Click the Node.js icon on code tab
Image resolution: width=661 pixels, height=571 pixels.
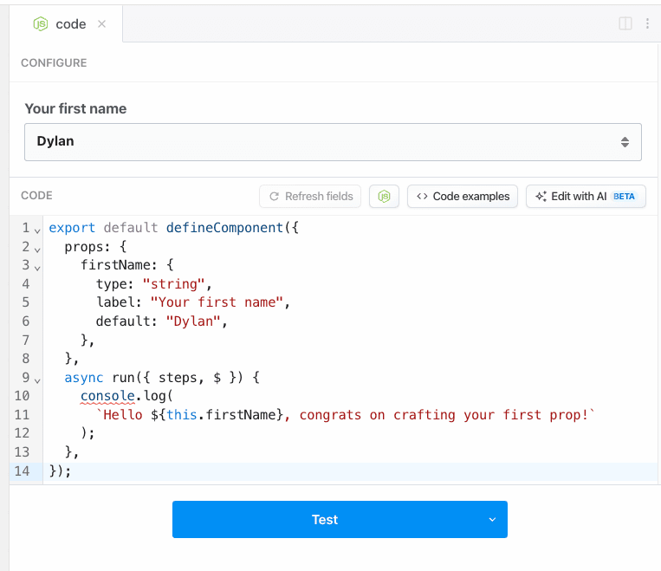41,24
